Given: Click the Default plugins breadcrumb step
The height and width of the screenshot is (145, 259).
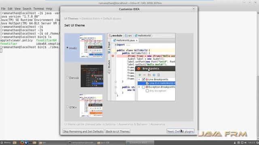Looking at the screenshot, I should [x=112, y=19].
